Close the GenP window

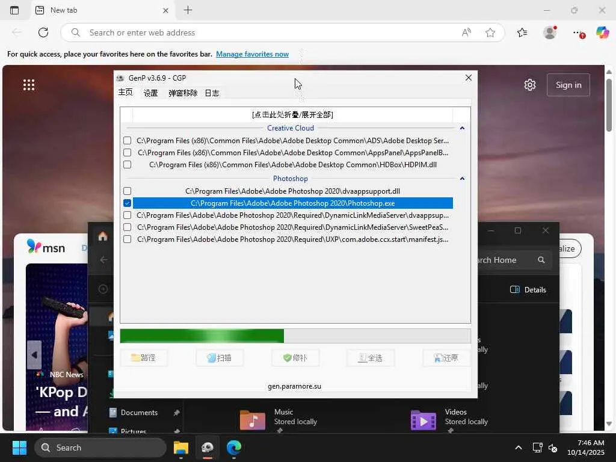468,78
